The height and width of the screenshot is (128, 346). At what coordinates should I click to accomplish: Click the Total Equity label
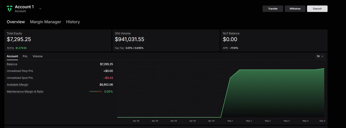point(14,33)
